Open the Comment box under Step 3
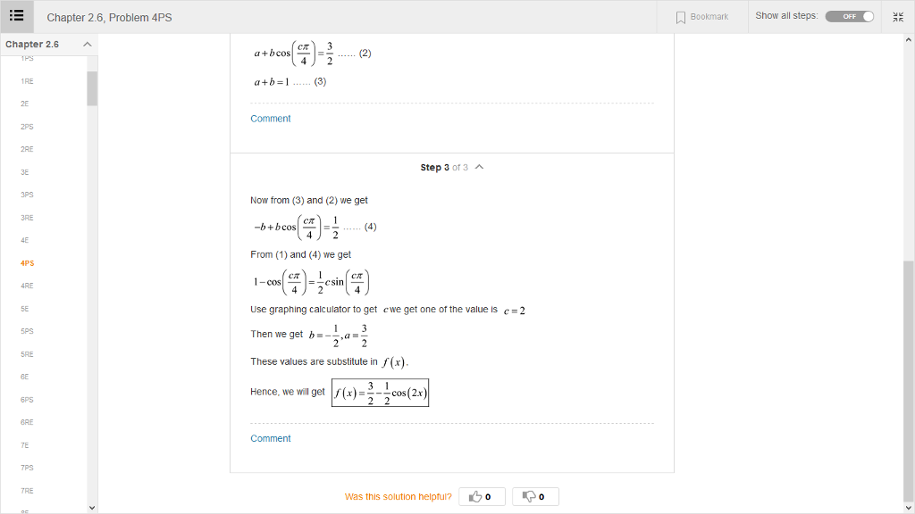The image size is (915, 514). 270,438
